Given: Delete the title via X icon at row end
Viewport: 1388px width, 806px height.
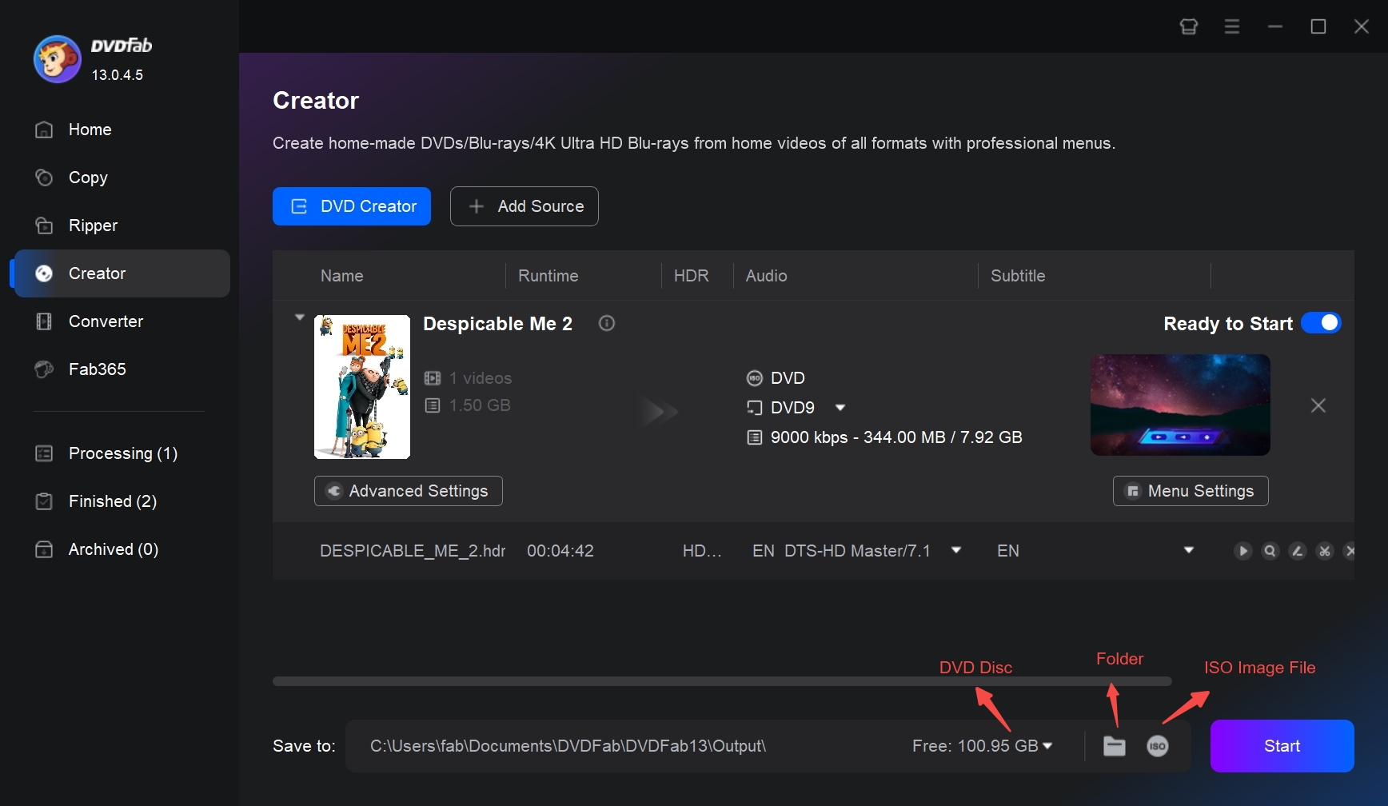Looking at the screenshot, I should coord(1350,551).
